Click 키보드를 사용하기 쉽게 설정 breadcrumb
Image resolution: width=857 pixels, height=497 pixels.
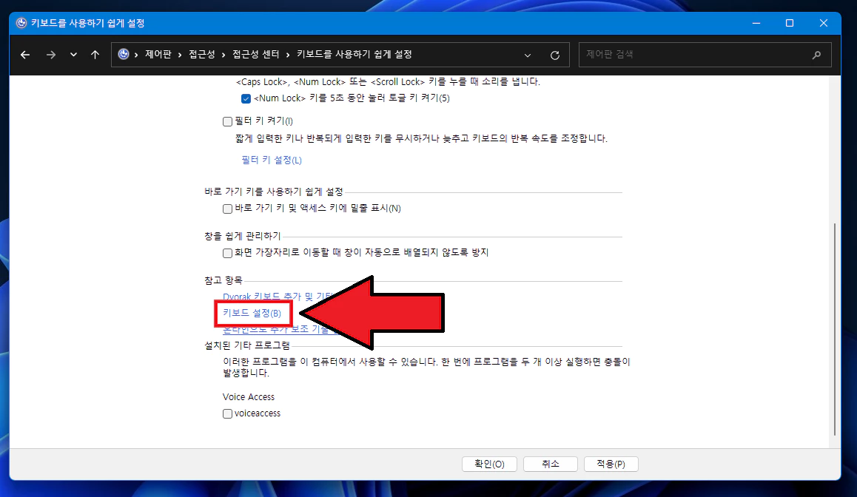click(354, 54)
